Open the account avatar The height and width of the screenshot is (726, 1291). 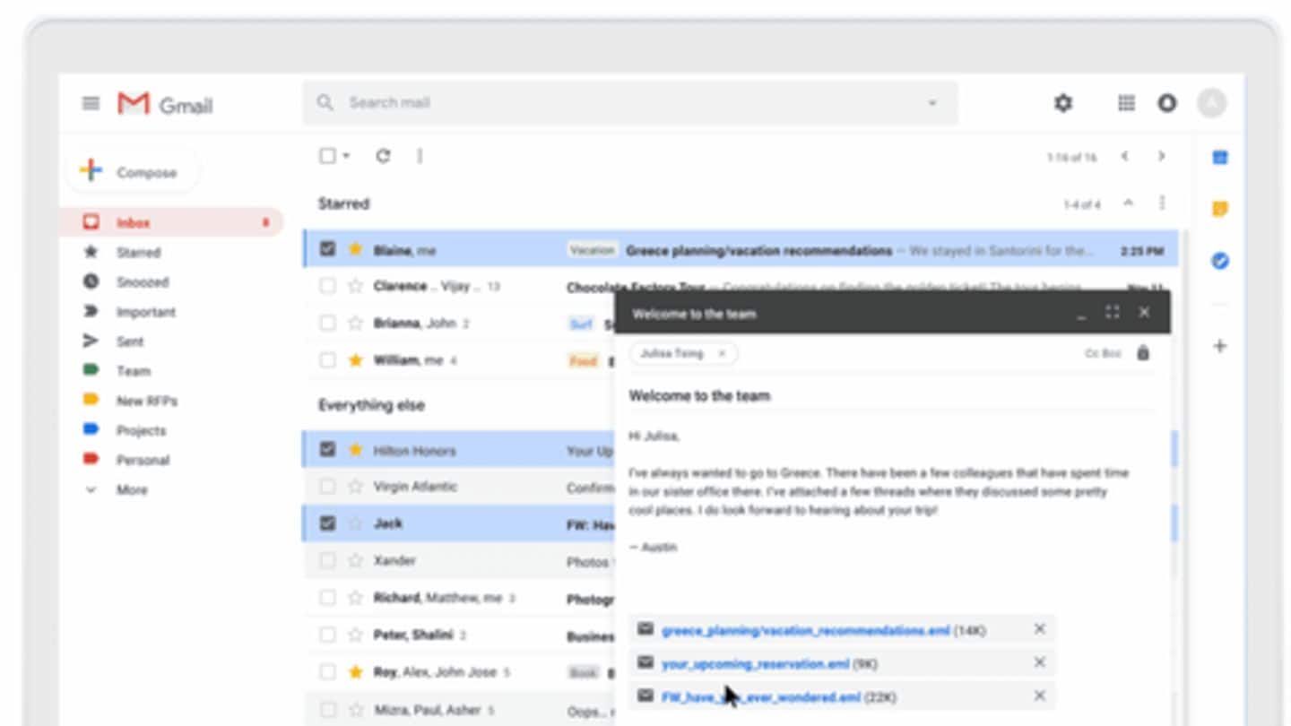pos(1211,103)
